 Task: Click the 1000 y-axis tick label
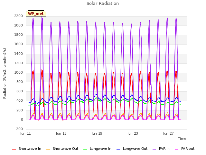coord(19,72)
